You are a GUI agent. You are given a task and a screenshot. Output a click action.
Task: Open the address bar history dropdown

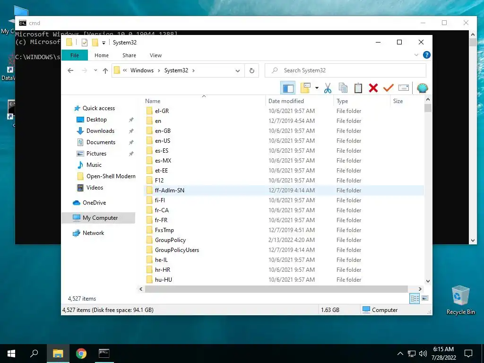click(x=238, y=71)
